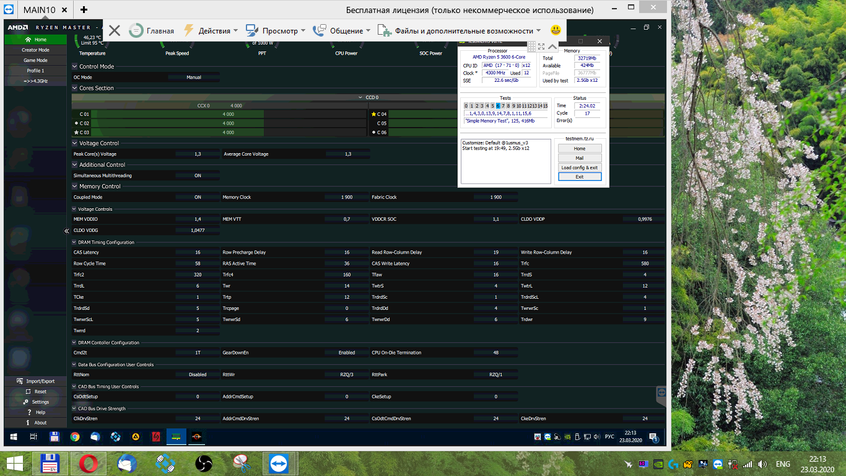Click Home button in TestMem5 window

(579, 149)
